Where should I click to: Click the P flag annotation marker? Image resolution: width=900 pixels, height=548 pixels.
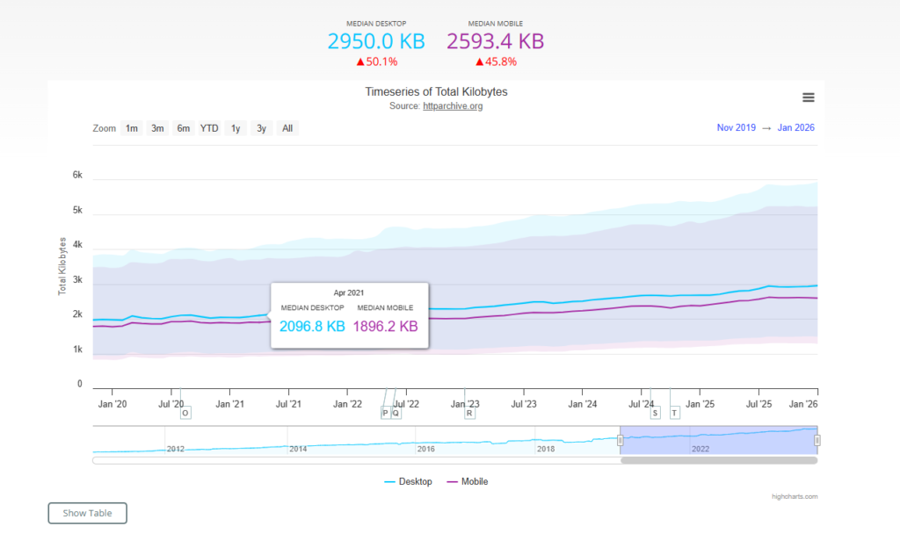[x=385, y=413]
